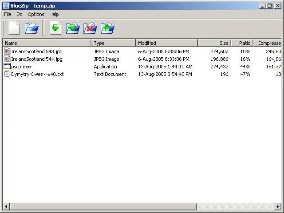
Task: Open an archive with the folder icon
Action: pyautogui.click(x=32, y=28)
